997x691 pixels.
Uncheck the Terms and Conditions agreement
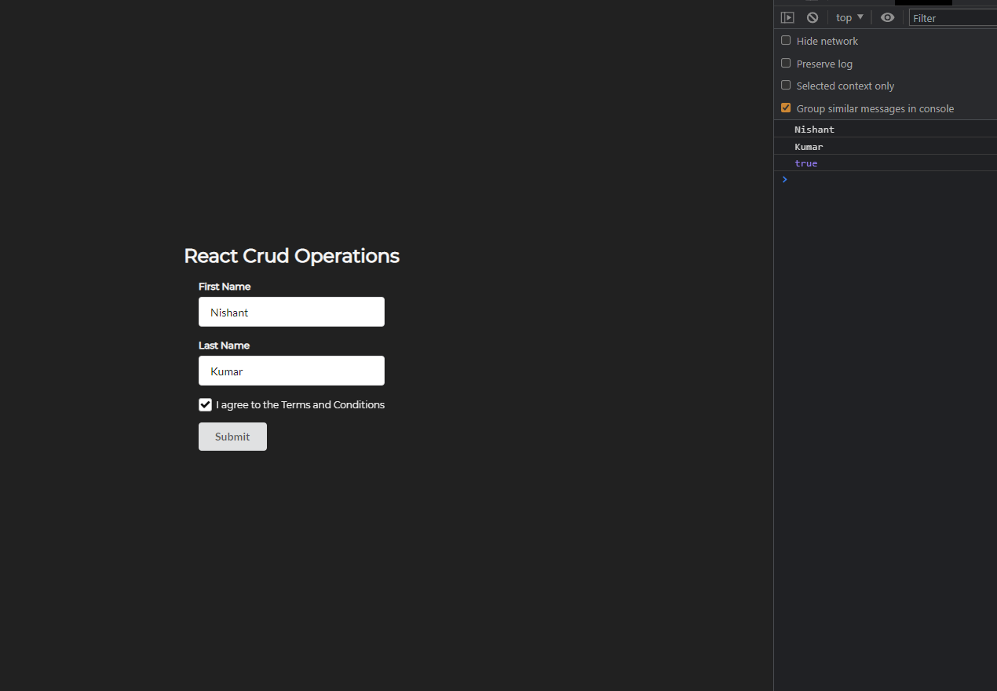tap(205, 404)
